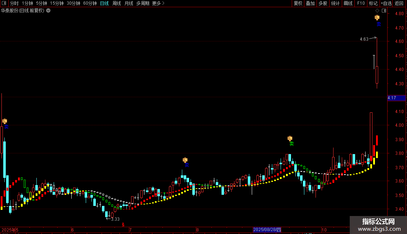
Task: Toggle the side panel icon at chart top-right
Action: (x=384, y=11)
